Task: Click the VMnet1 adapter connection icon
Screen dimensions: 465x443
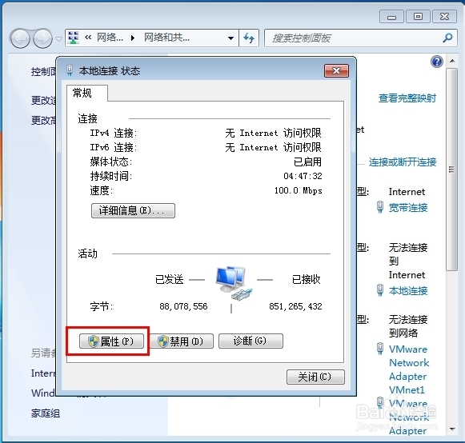Action: [x=380, y=348]
